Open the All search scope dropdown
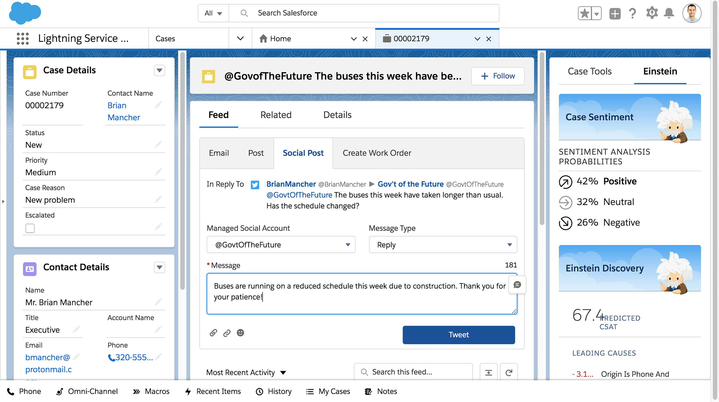 [x=213, y=13]
